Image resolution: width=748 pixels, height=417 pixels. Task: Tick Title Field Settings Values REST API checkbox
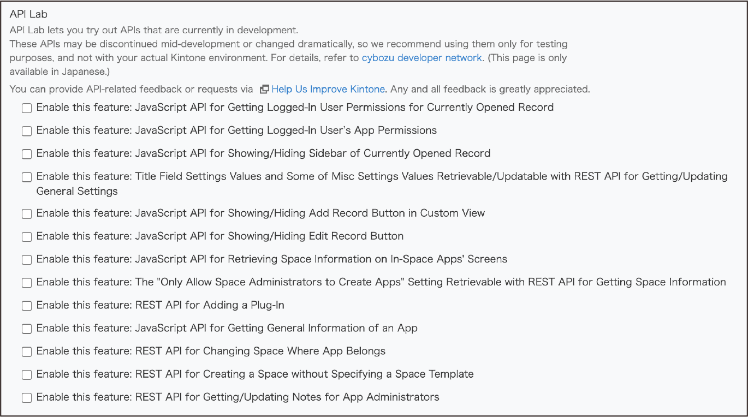coord(27,177)
